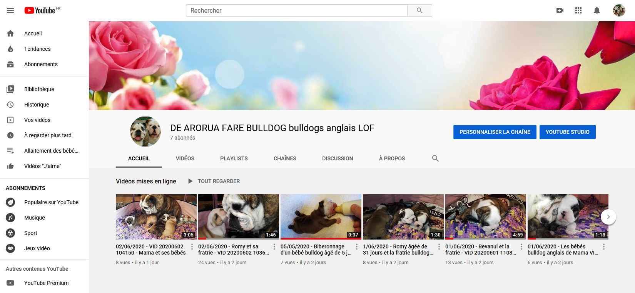Open the 4:59 Revanui thumbnail

coord(486,217)
